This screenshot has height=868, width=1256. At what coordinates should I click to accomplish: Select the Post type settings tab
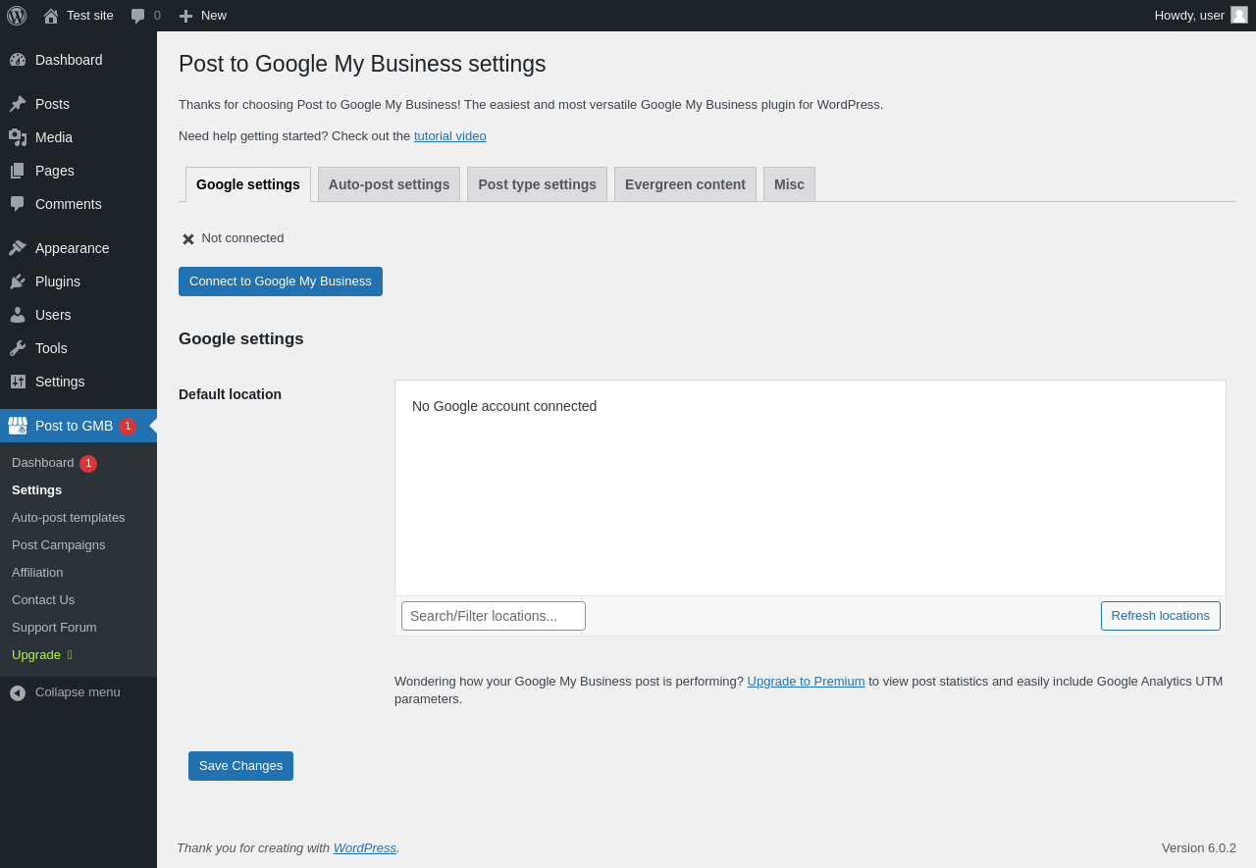tap(537, 184)
